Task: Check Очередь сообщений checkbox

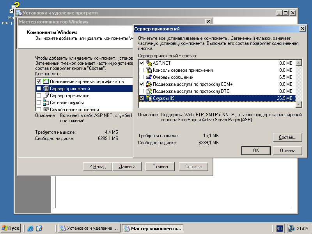Action: click(x=142, y=77)
